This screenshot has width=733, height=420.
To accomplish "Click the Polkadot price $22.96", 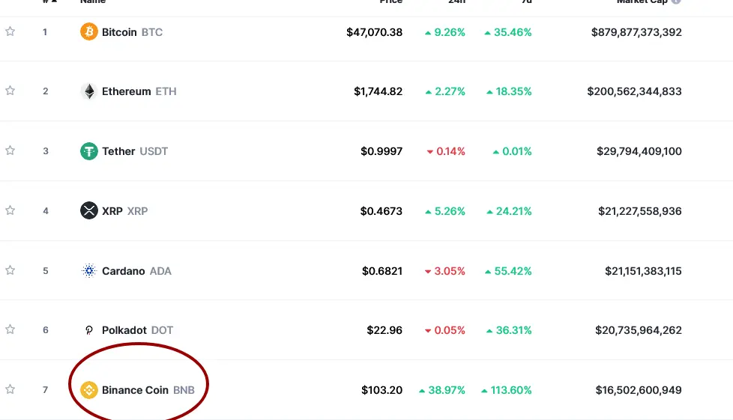I will coord(384,330).
